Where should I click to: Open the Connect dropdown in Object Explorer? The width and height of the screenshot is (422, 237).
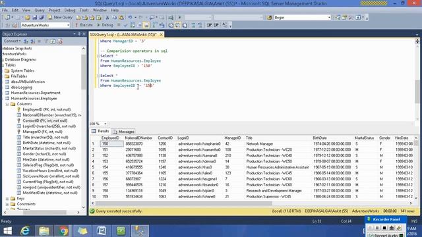[x=12, y=41]
